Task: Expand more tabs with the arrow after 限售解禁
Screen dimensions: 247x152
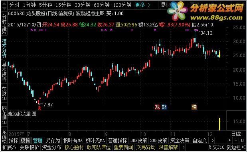Action: click(x=183, y=147)
